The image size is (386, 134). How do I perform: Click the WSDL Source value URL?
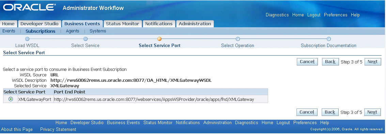tap(55, 75)
